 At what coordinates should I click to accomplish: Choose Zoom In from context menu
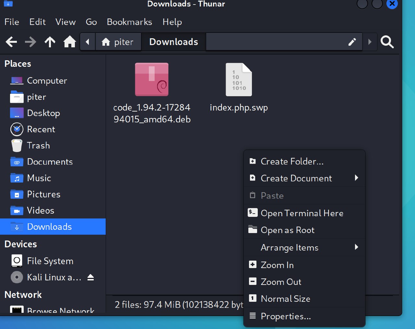[x=277, y=265]
